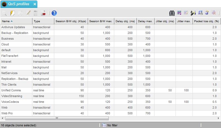Click the binoculars search icon
This screenshot has width=221, height=128.
172,13
